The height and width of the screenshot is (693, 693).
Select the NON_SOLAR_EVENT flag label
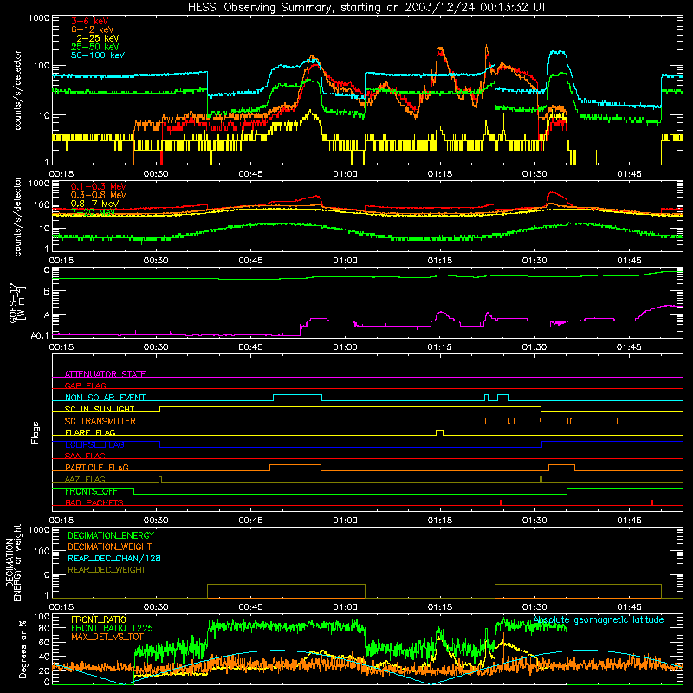click(x=105, y=398)
